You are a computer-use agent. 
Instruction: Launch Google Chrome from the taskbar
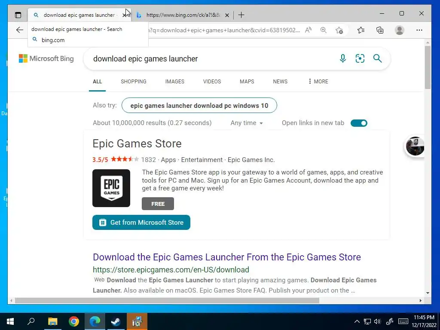point(74,321)
